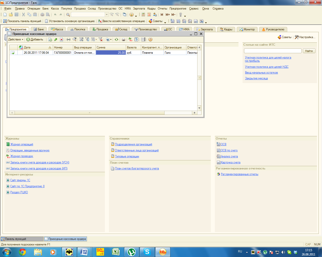Click the M+ memory add button
This screenshot has height=257, width=322.
tap(168, 15)
